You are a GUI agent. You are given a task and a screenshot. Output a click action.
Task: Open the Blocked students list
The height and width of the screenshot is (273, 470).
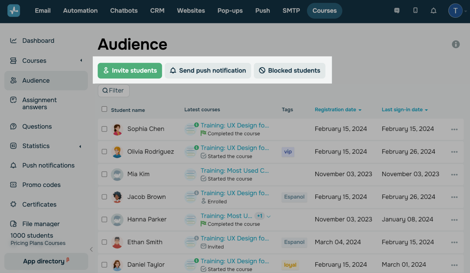tap(289, 71)
